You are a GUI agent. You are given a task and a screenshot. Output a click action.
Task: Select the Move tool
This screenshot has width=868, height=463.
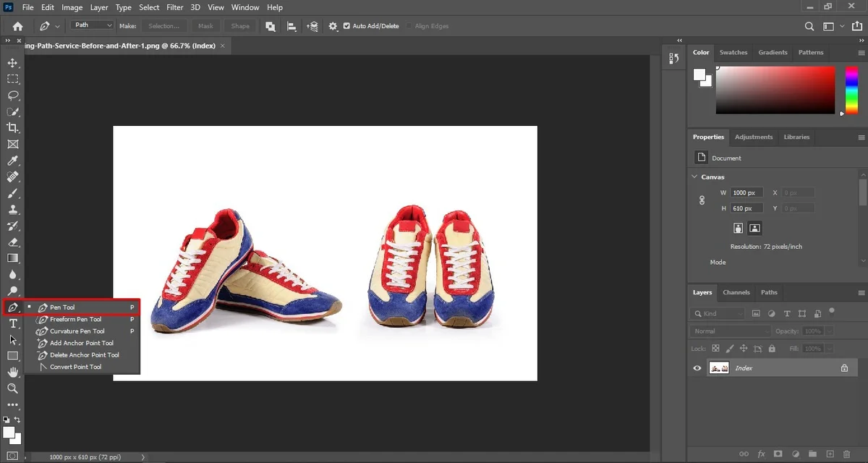tap(12, 64)
